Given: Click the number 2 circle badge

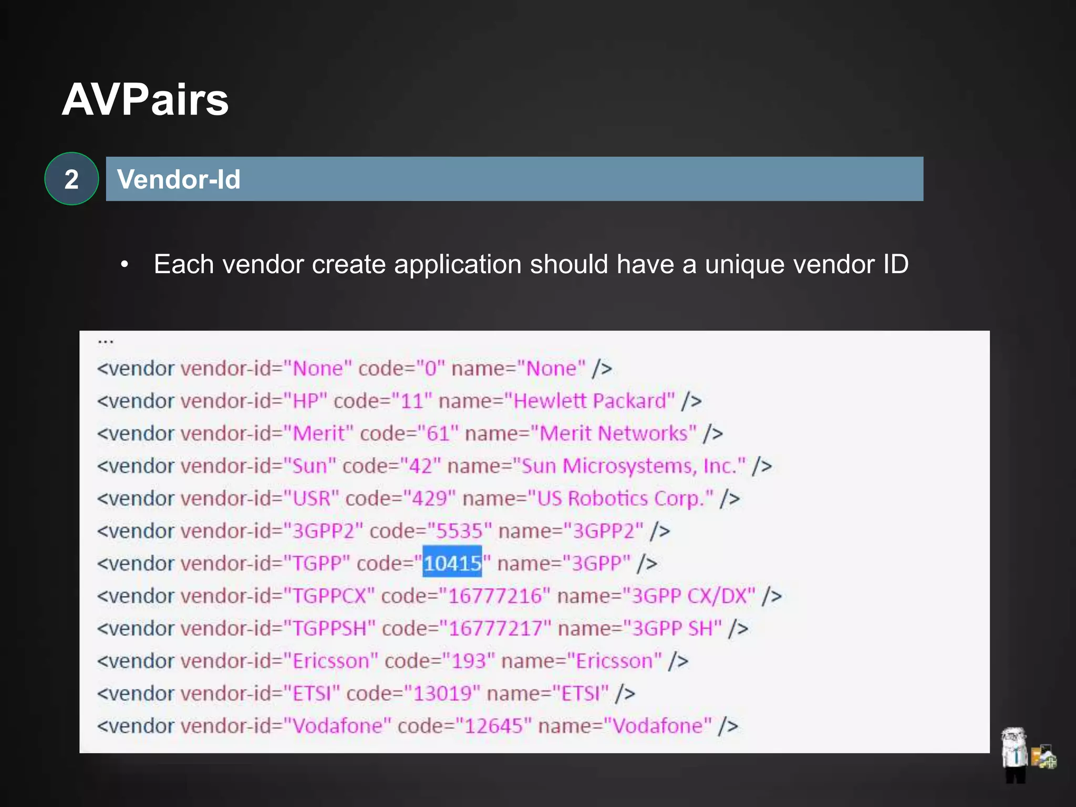Looking at the screenshot, I should pyautogui.click(x=71, y=179).
